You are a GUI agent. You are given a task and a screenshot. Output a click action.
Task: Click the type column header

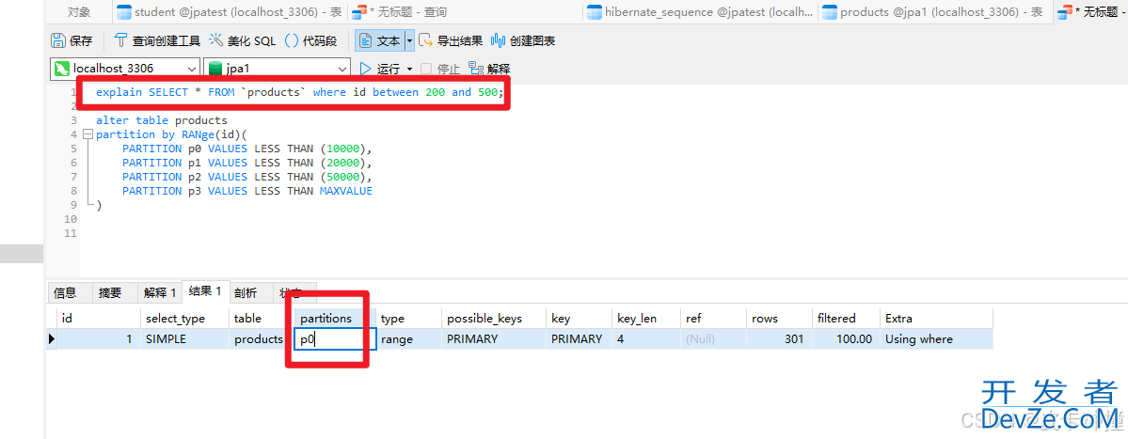click(408, 319)
